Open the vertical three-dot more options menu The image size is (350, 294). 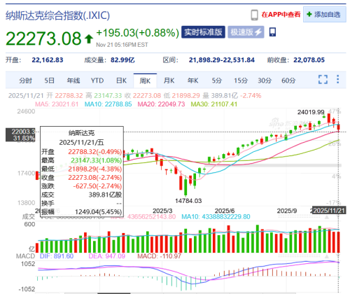(337, 79)
